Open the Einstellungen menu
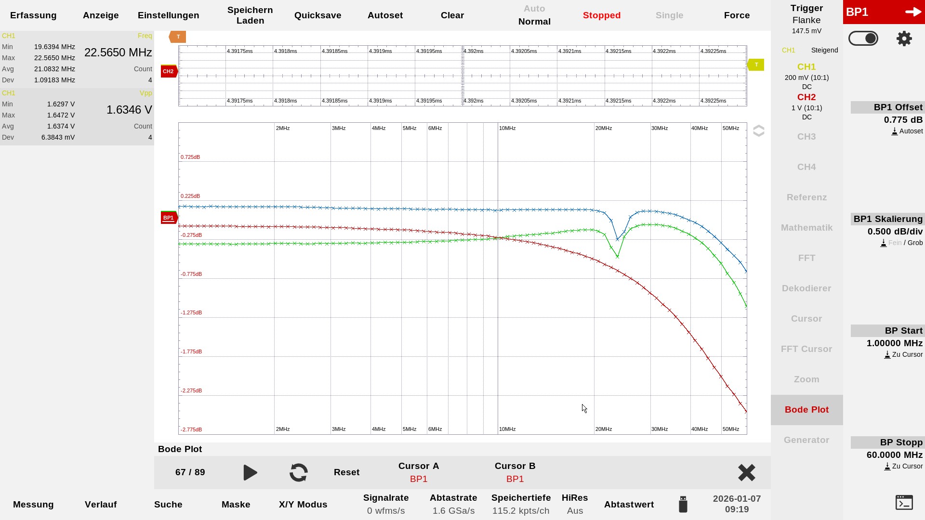Viewport: 925px width, 520px height. pos(168,15)
